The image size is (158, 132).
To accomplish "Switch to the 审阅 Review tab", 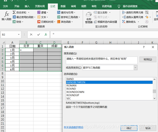I will point(73,6).
